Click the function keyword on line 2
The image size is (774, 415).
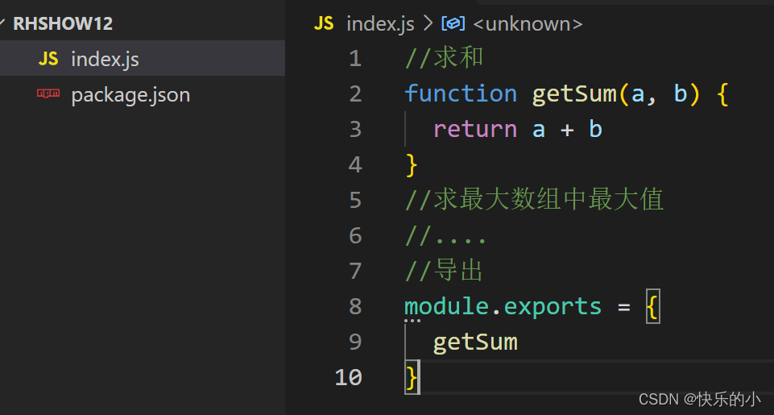pos(461,93)
